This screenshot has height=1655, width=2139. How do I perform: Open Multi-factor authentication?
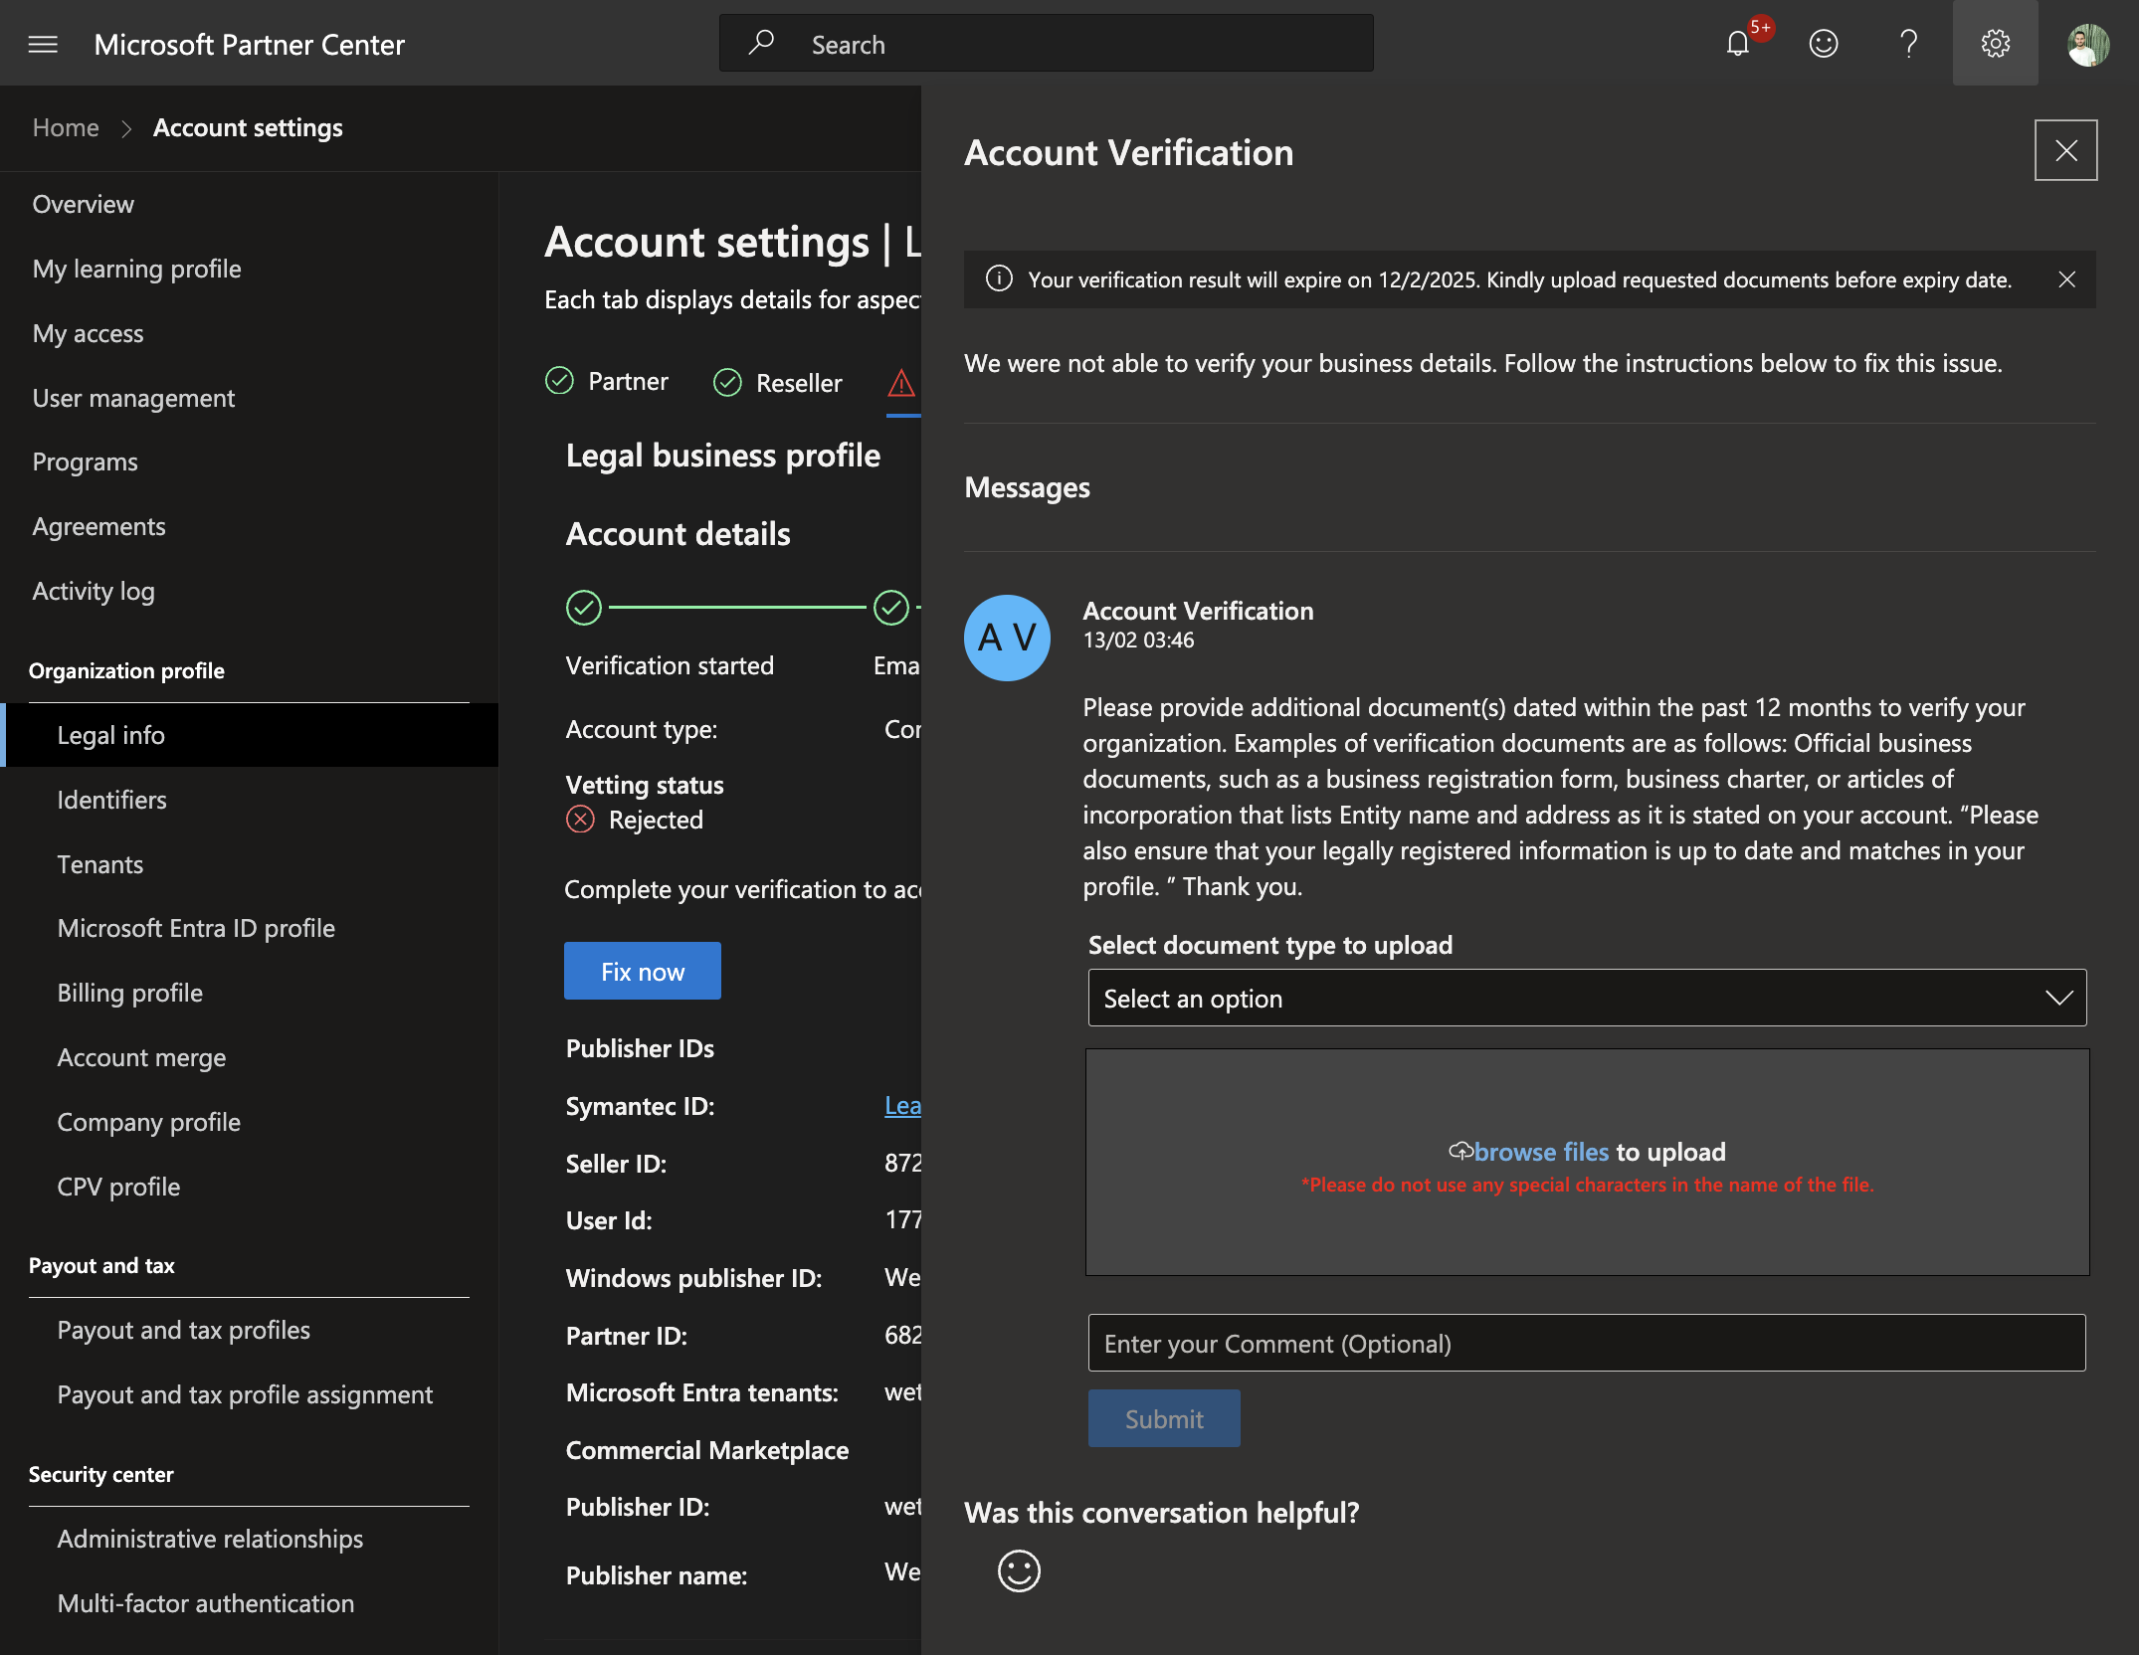point(205,1603)
